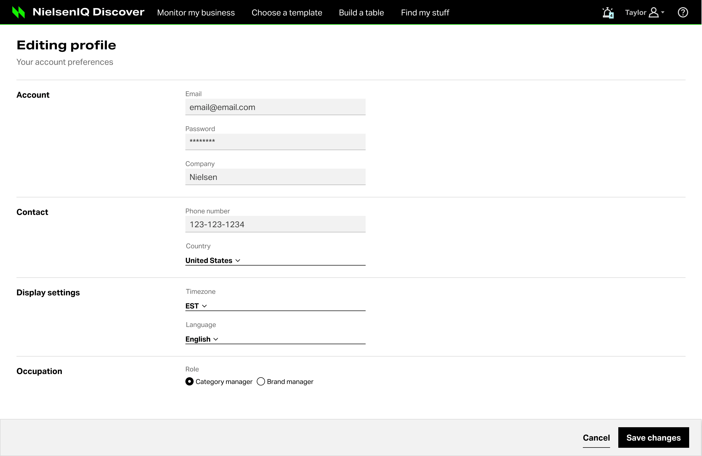Expand the user menu caret arrow
The width and height of the screenshot is (702, 456).
click(663, 12)
